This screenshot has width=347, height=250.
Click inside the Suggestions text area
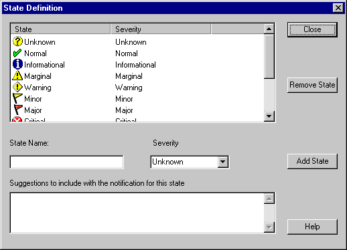pyautogui.click(x=137, y=213)
